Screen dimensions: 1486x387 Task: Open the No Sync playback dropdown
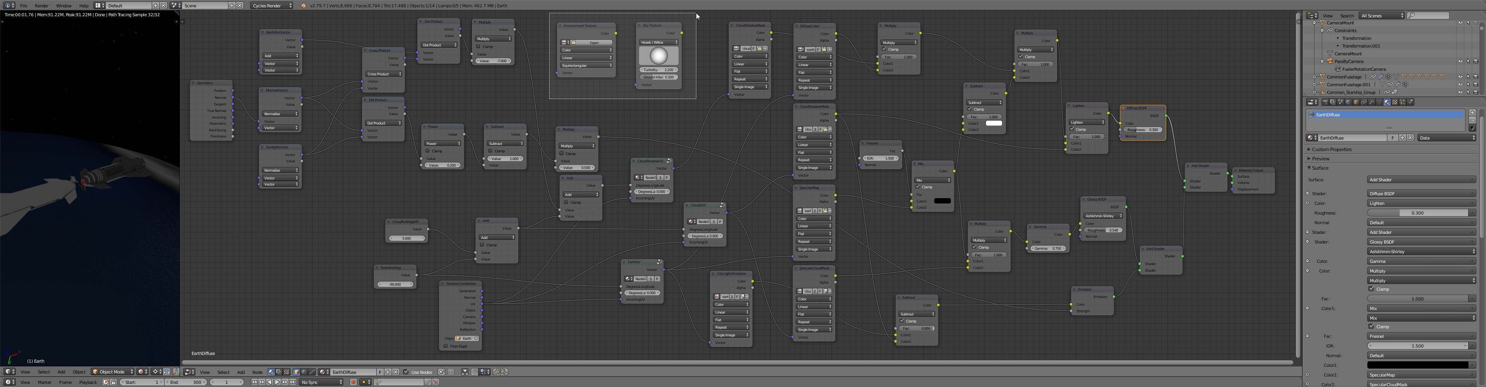pos(321,382)
